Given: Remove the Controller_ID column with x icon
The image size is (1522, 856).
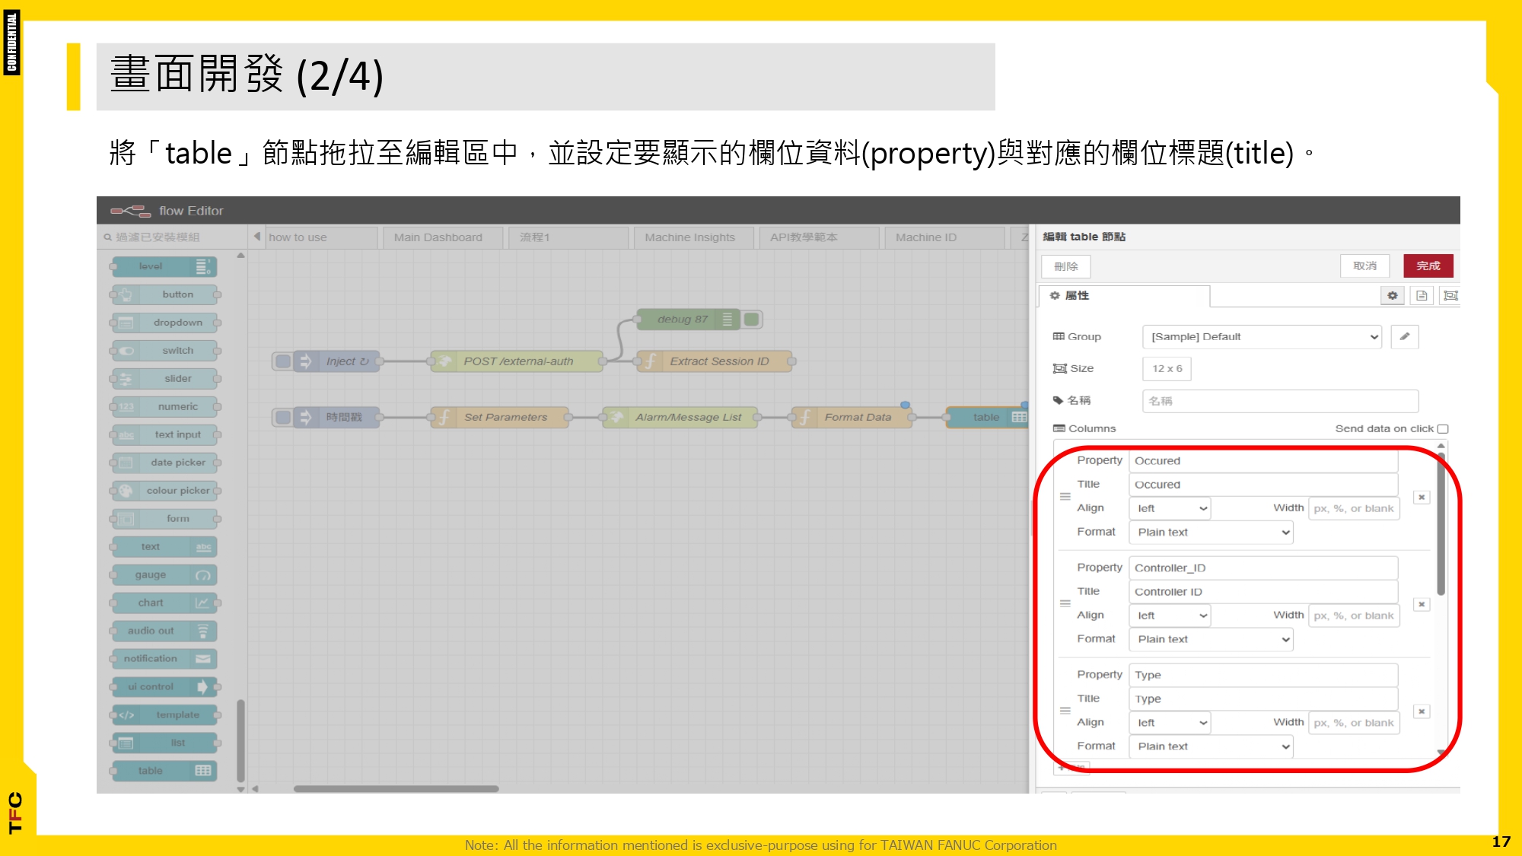Looking at the screenshot, I should coord(1421,604).
